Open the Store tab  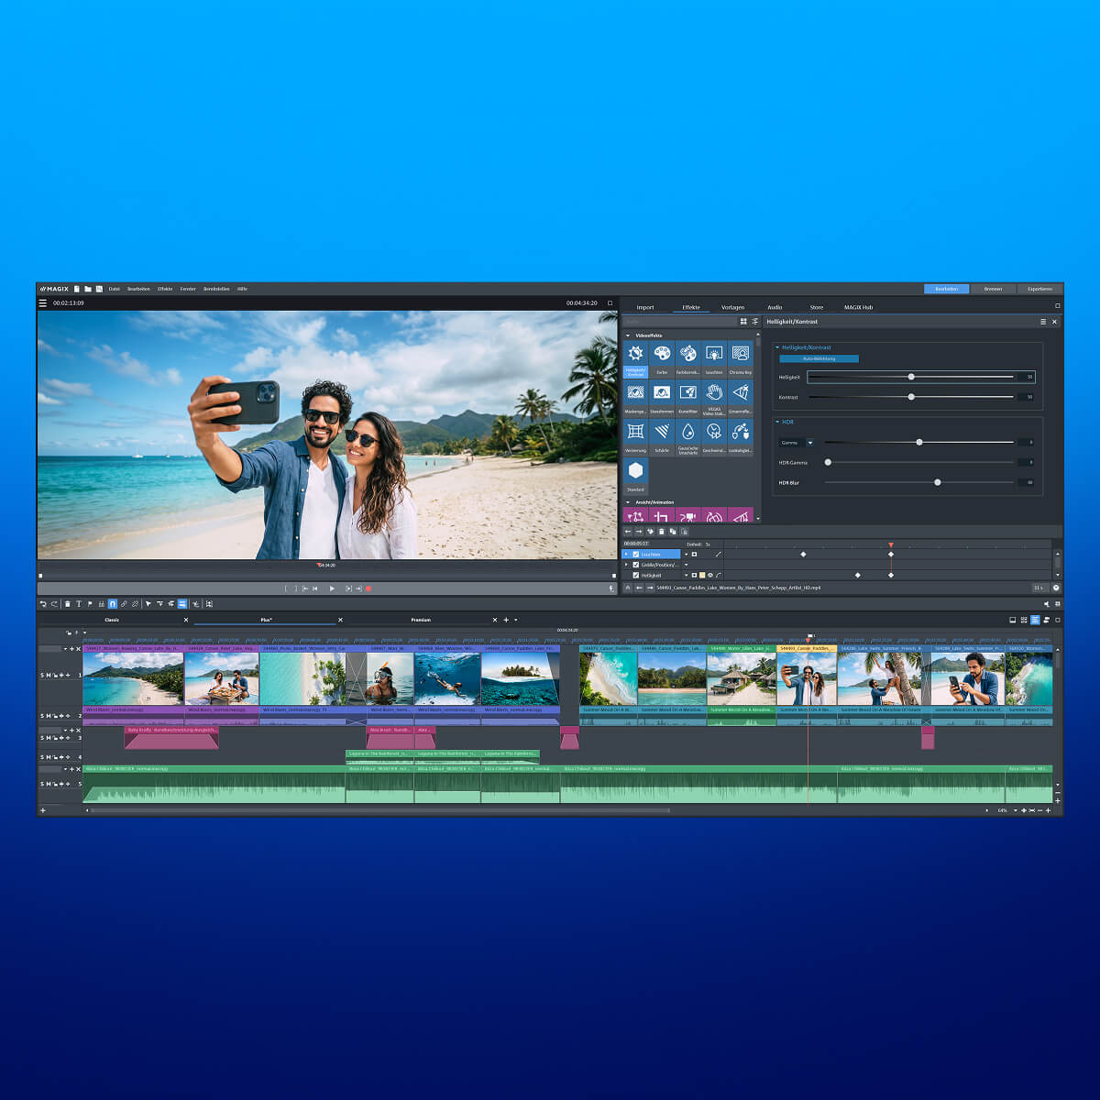point(816,307)
